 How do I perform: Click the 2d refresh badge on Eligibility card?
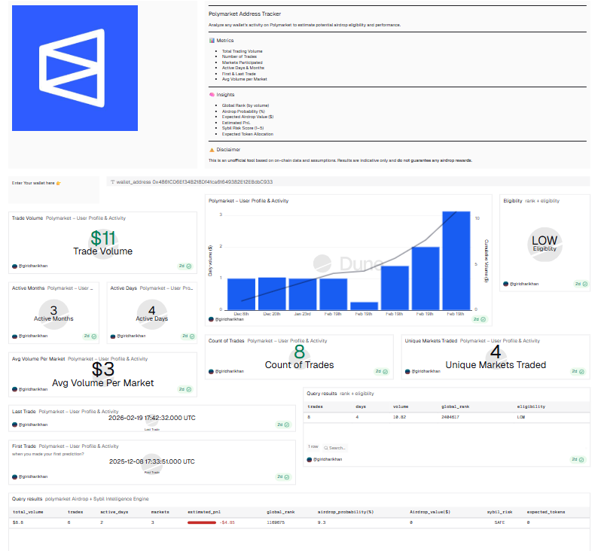tap(581, 284)
